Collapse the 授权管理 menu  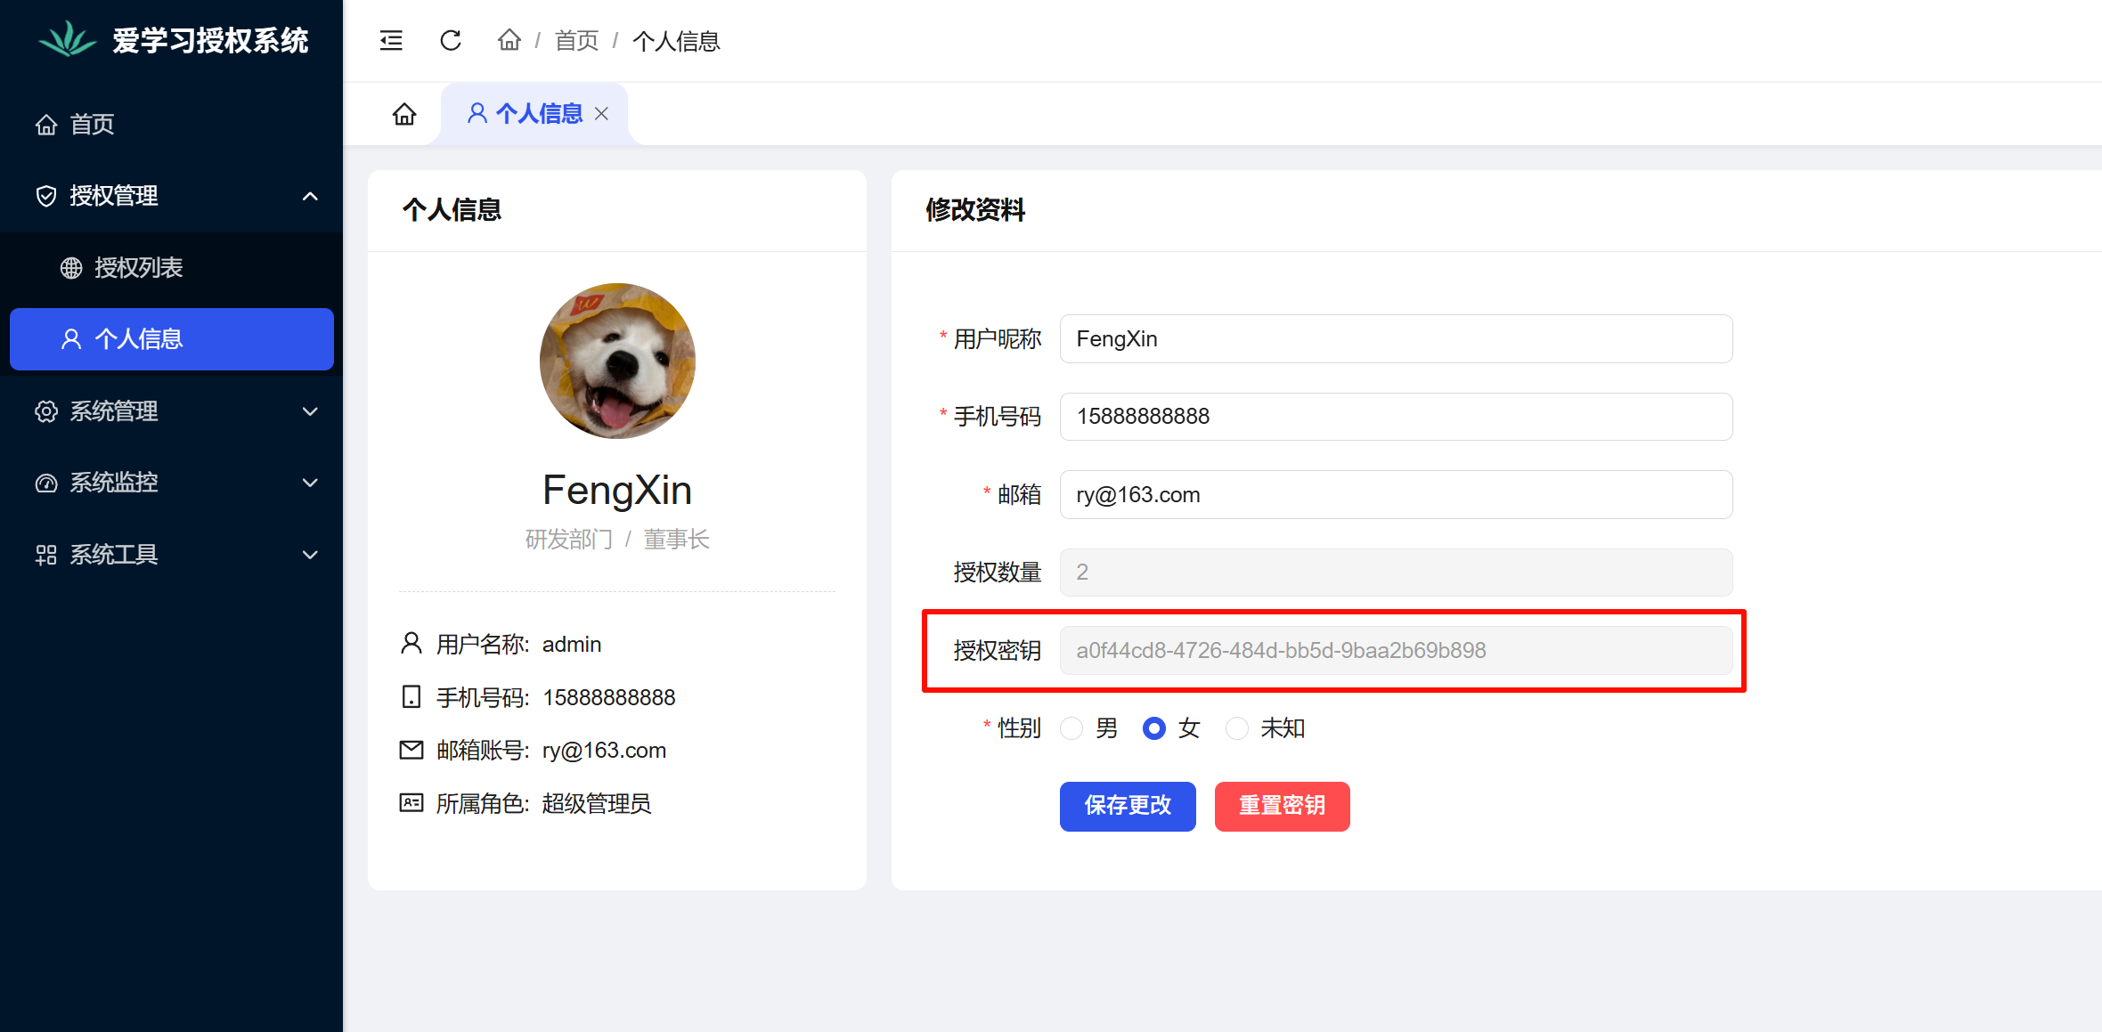click(310, 196)
